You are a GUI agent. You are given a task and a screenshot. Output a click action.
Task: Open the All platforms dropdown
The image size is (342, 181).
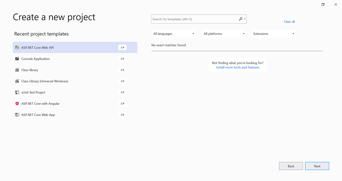pos(223,34)
